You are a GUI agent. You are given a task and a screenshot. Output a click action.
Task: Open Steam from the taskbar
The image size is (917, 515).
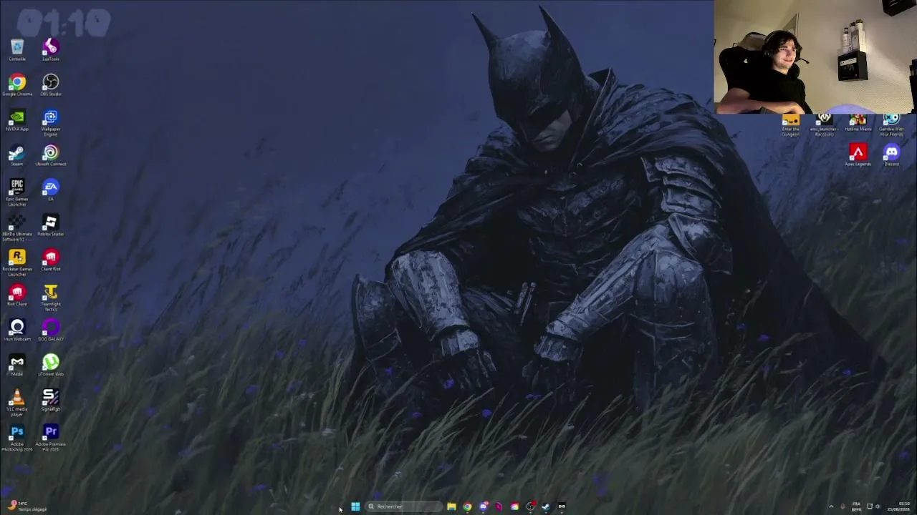point(546,506)
